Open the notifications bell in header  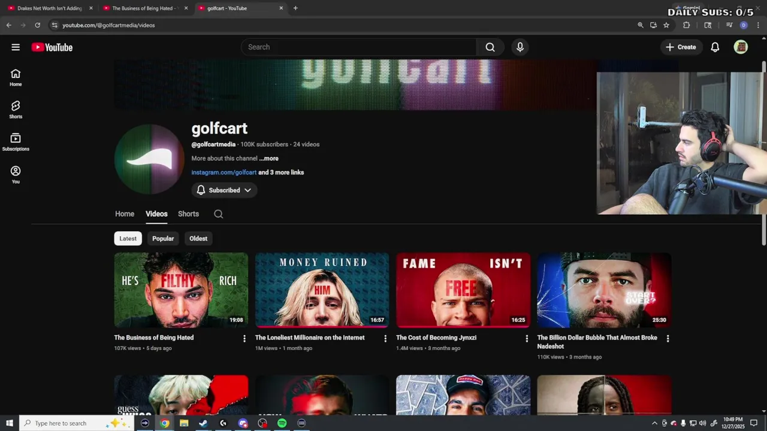pos(715,47)
